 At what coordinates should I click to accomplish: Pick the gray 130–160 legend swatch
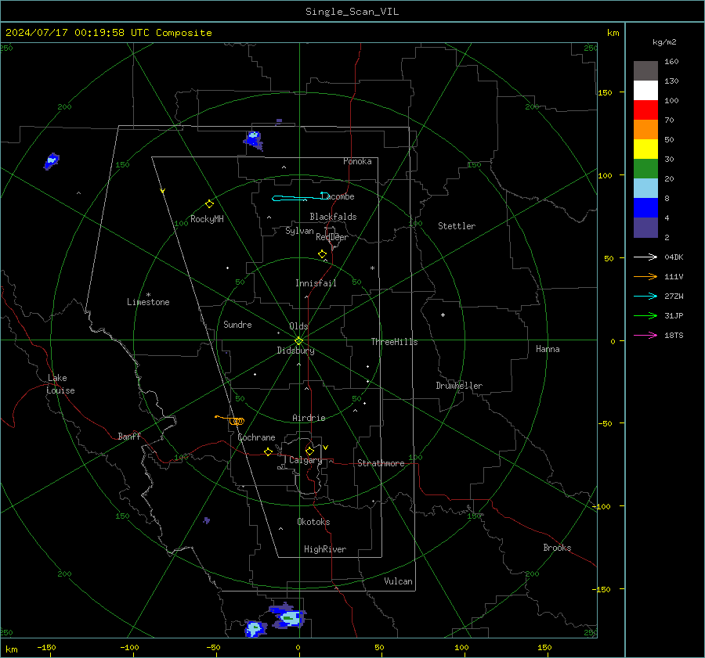pyautogui.click(x=645, y=71)
